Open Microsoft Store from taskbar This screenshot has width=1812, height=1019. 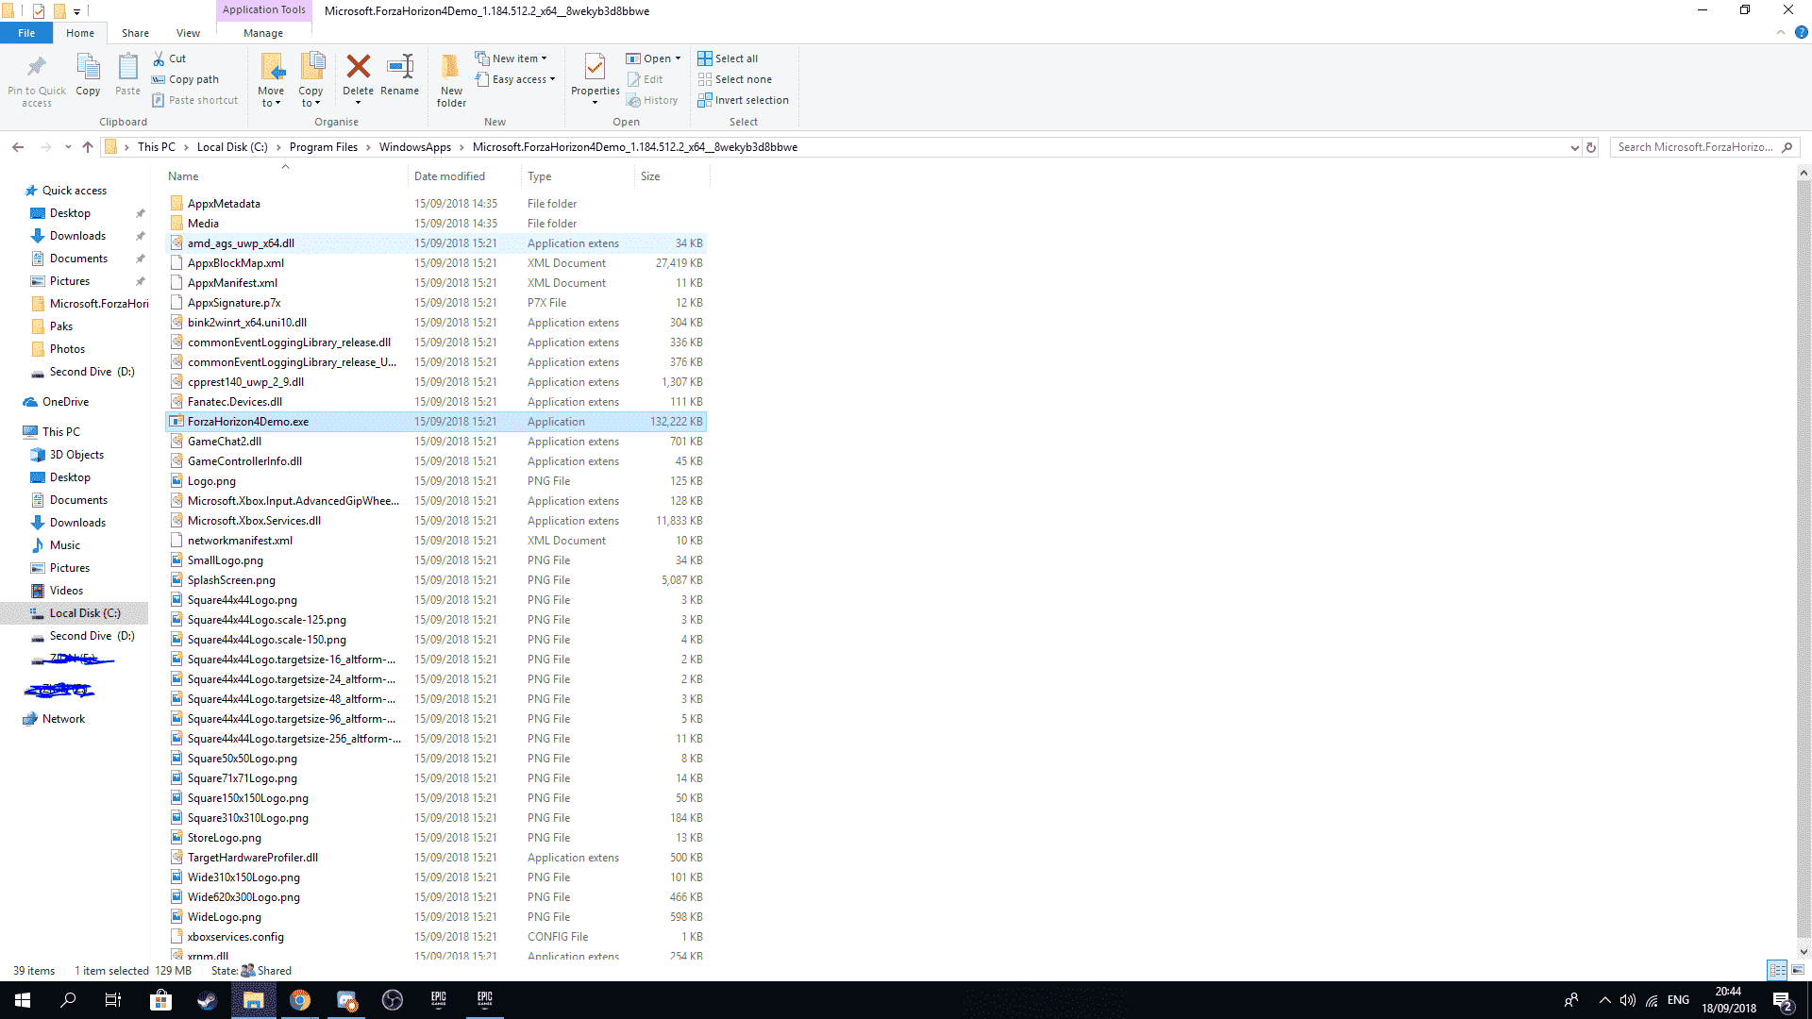pos(160,1000)
